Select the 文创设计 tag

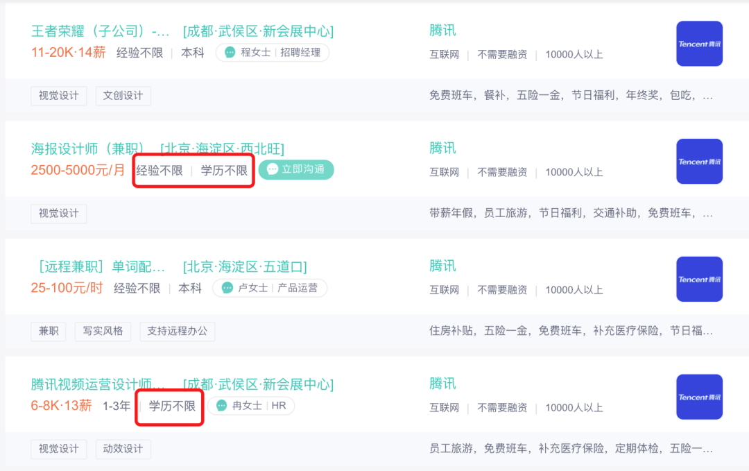(x=123, y=96)
